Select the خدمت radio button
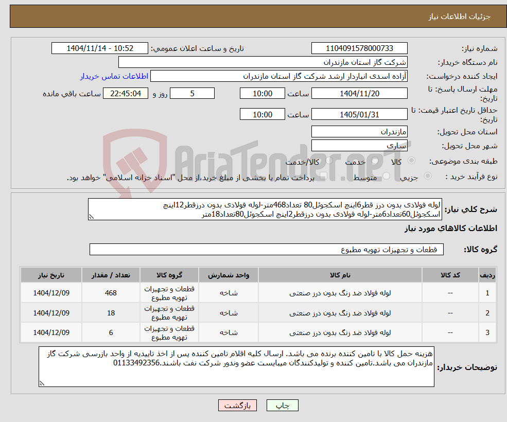Screen dimensions: 507x422 (x=375, y=161)
